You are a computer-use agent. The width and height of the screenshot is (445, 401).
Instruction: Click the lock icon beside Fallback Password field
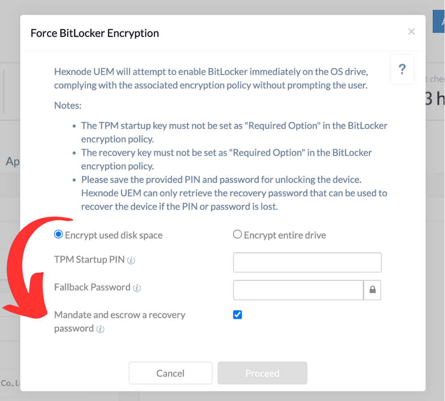click(372, 290)
